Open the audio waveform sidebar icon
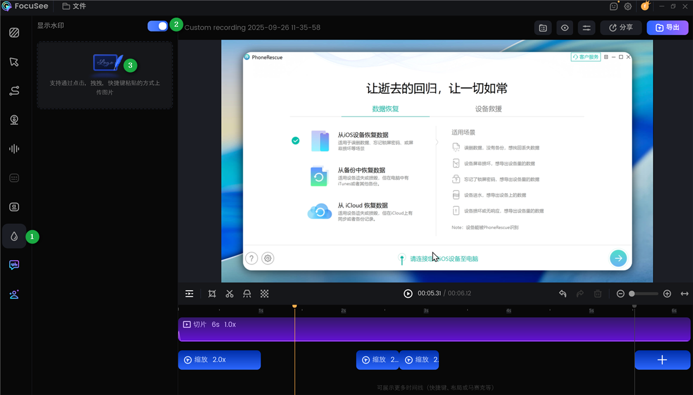This screenshot has height=395, width=693. pos(14,149)
